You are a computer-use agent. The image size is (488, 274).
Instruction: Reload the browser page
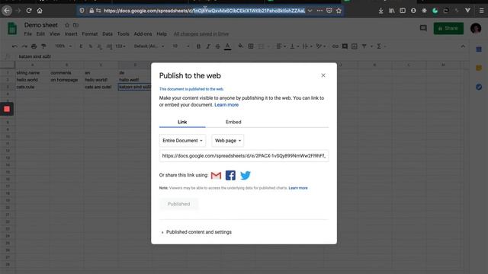pyautogui.click(x=29, y=11)
